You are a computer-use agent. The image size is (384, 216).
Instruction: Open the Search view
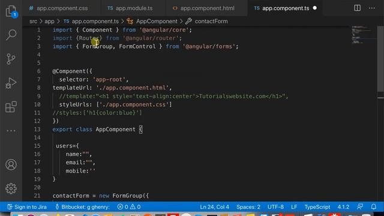[x=11, y=35]
